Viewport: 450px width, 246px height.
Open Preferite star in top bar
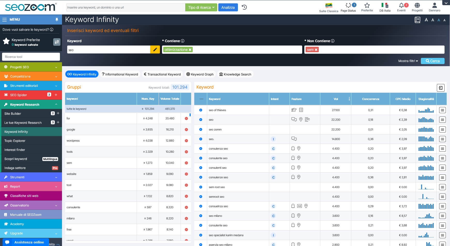tap(367, 6)
